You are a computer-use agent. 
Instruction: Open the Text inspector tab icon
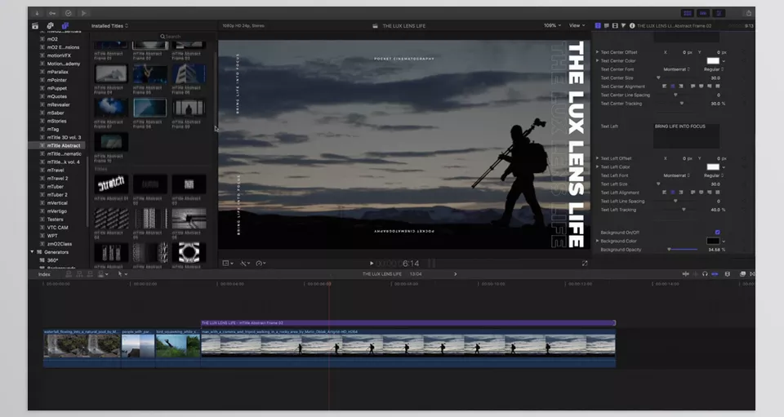(607, 25)
